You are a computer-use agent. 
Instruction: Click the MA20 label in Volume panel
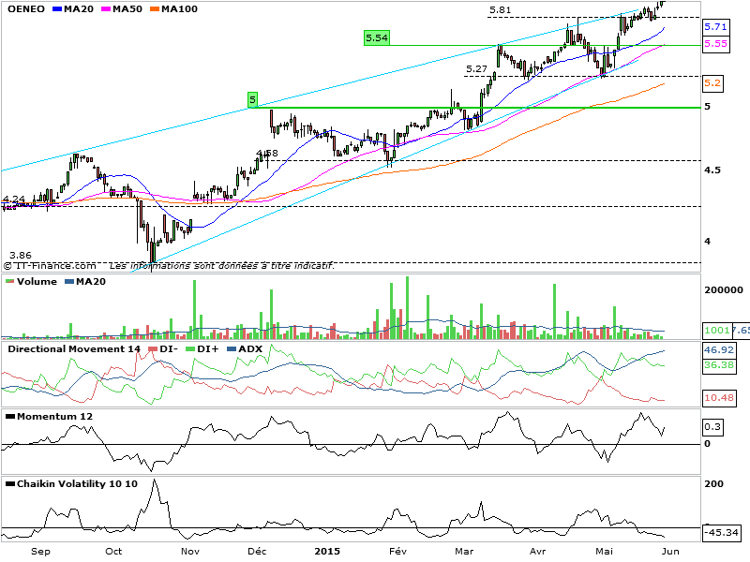click(x=91, y=282)
